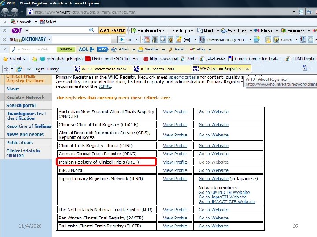Open the About item in the sidebar
This screenshot has height=237, width=317.
point(12,89)
